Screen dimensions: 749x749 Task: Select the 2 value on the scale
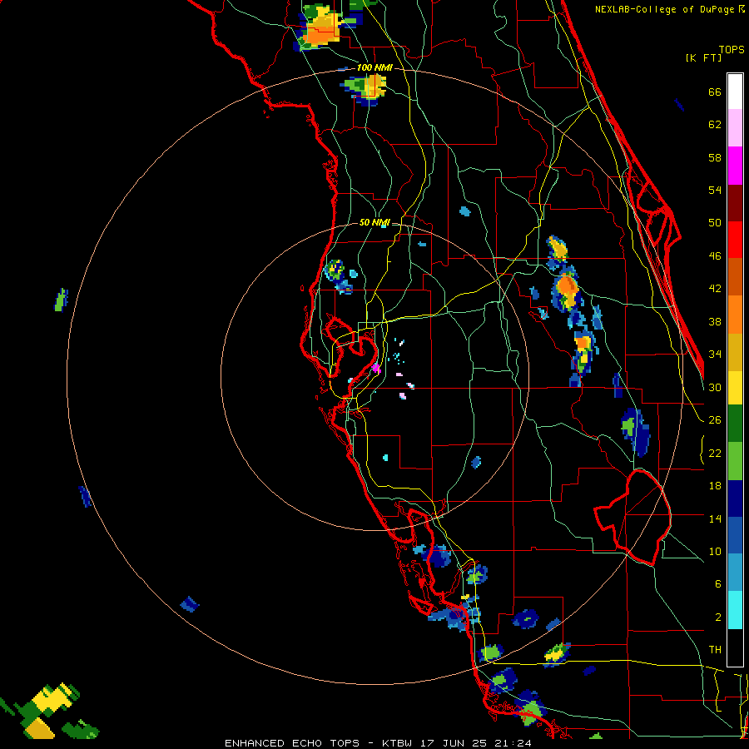(717, 618)
